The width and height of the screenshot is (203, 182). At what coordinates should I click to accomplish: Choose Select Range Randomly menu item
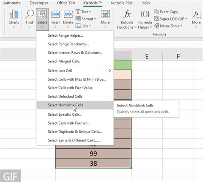[75, 44]
